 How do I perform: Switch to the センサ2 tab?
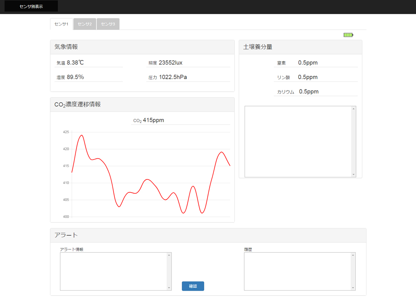tap(84, 24)
